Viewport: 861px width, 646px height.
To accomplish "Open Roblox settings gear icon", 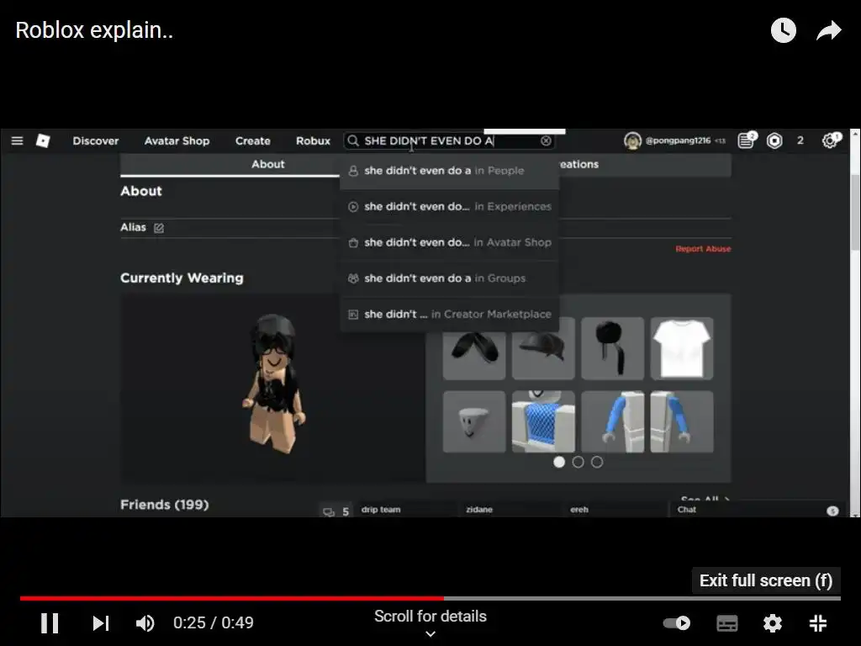I will click(x=830, y=140).
